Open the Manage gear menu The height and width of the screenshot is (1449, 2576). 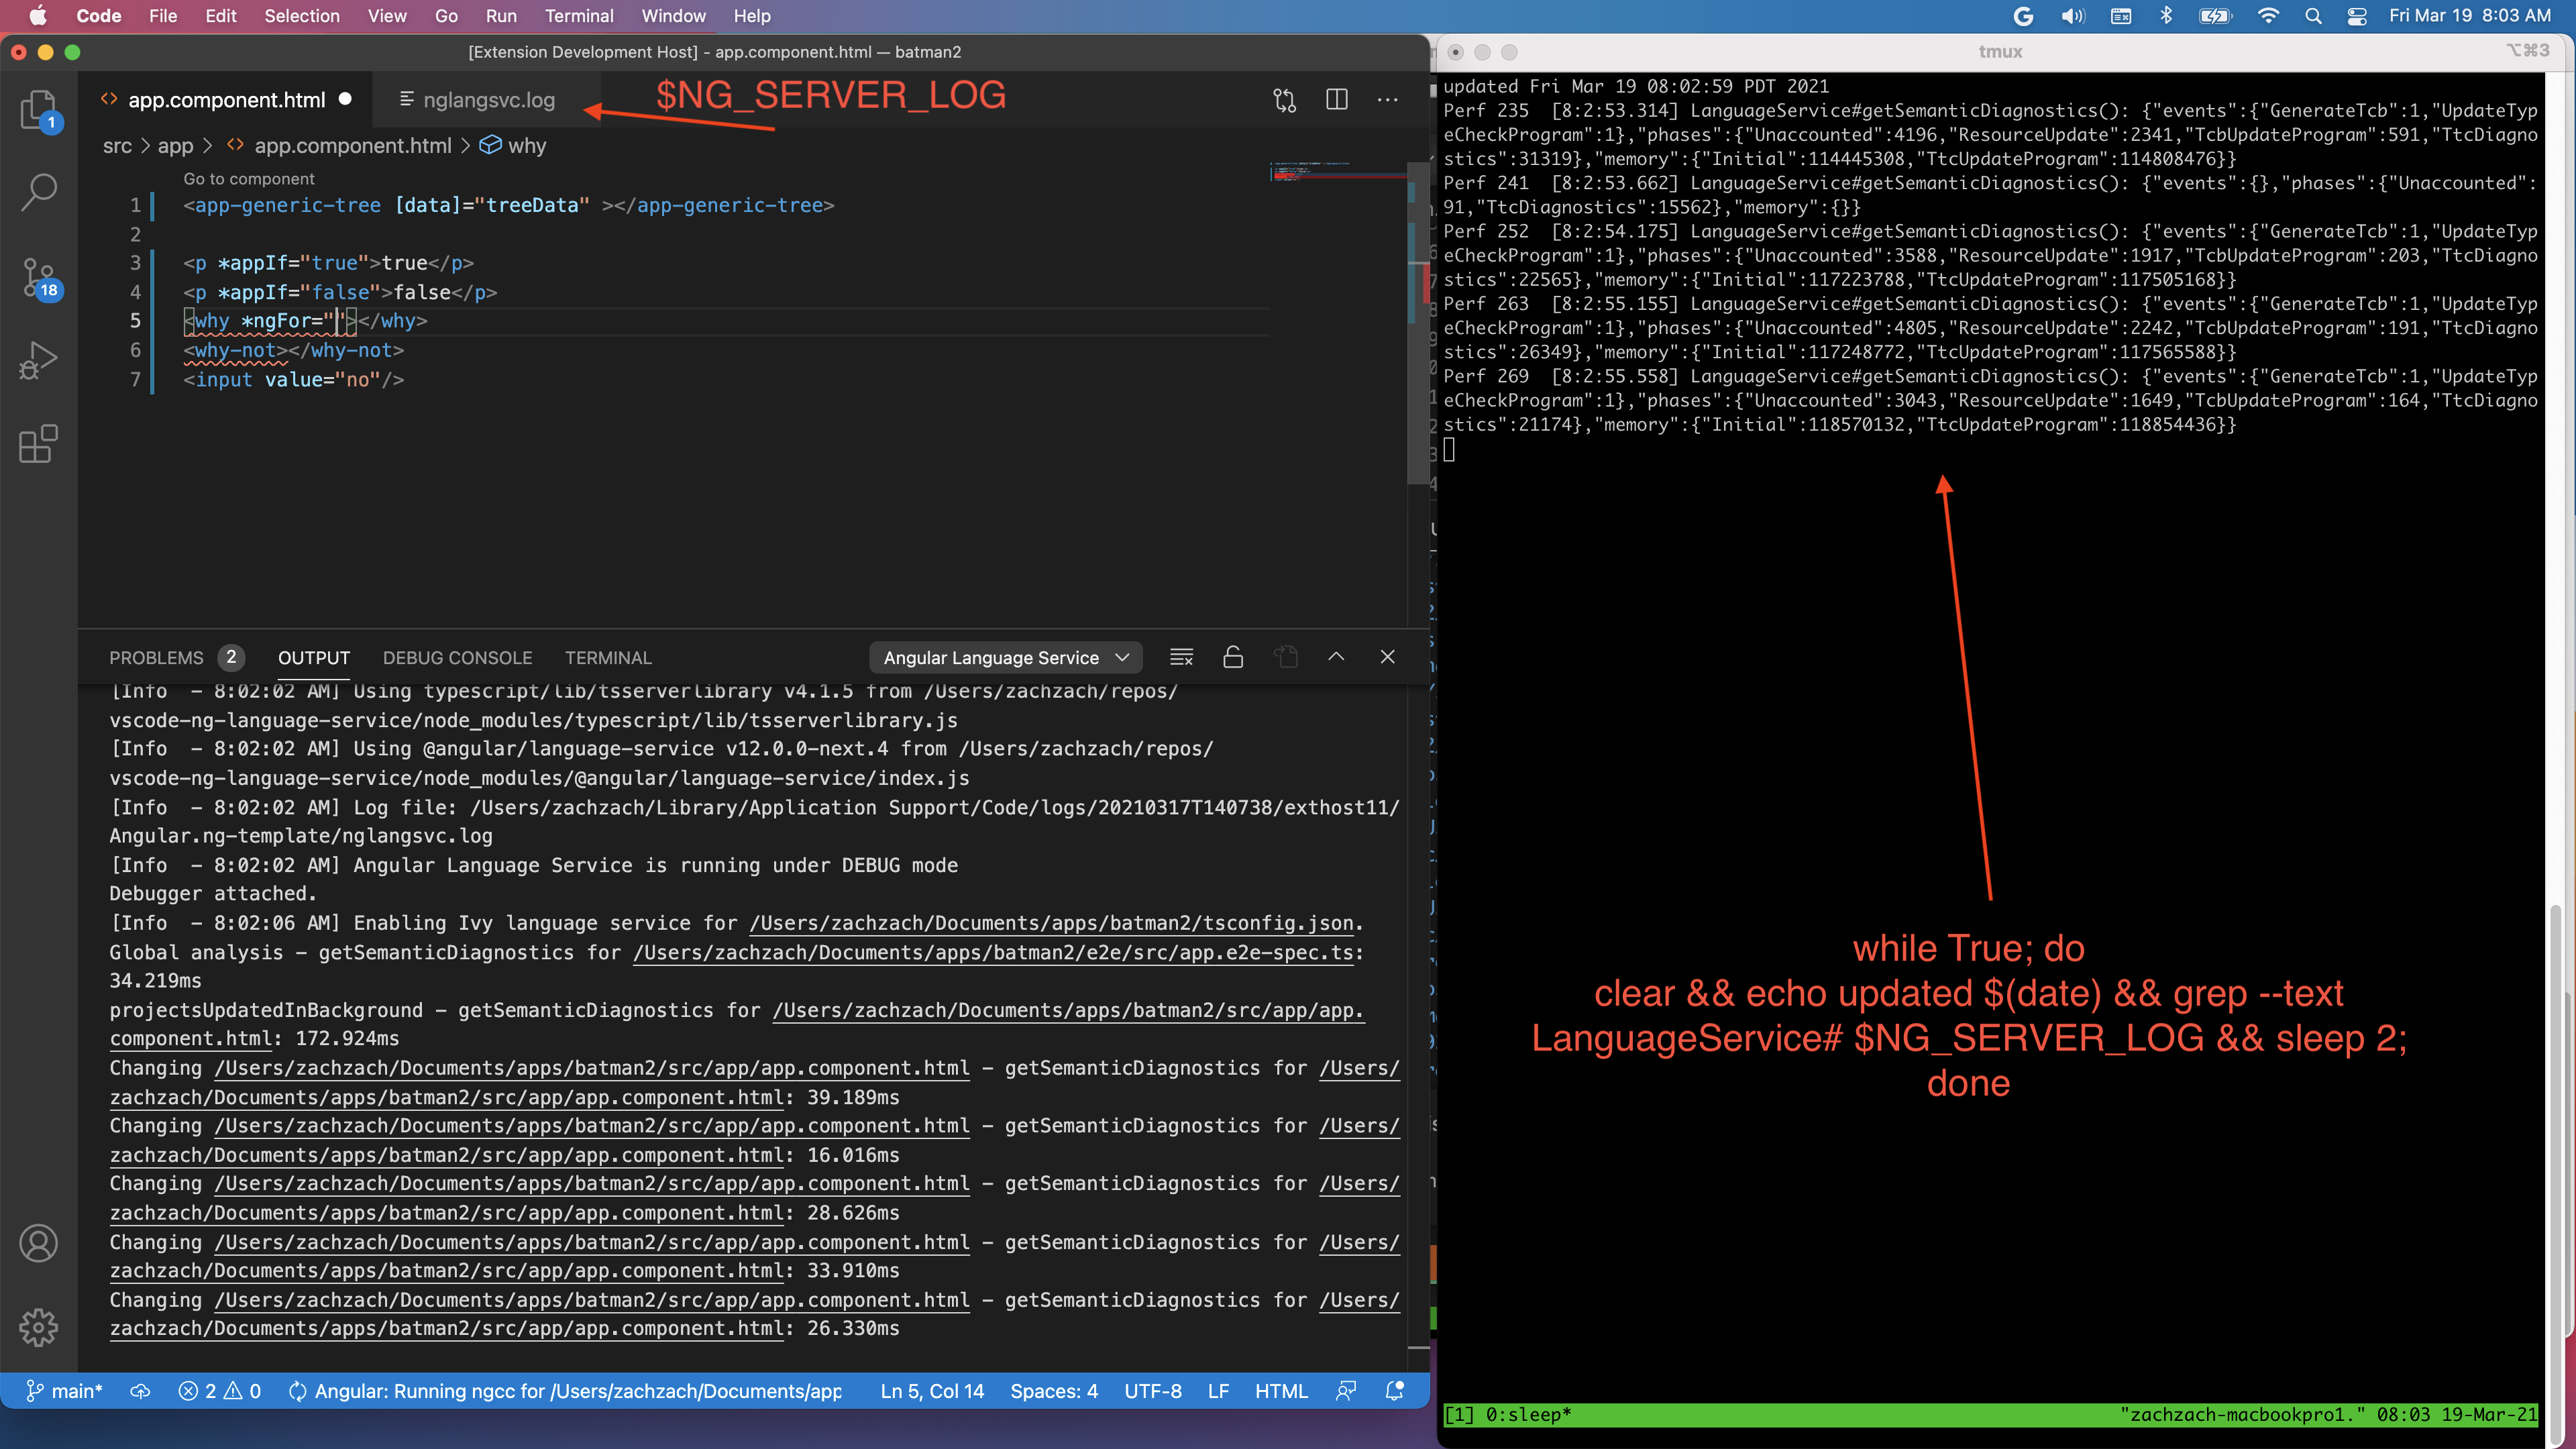pos(38,1327)
